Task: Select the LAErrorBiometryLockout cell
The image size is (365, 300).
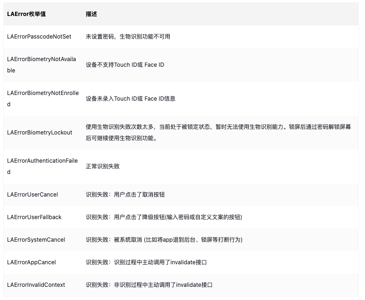Action: tap(40, 133)
